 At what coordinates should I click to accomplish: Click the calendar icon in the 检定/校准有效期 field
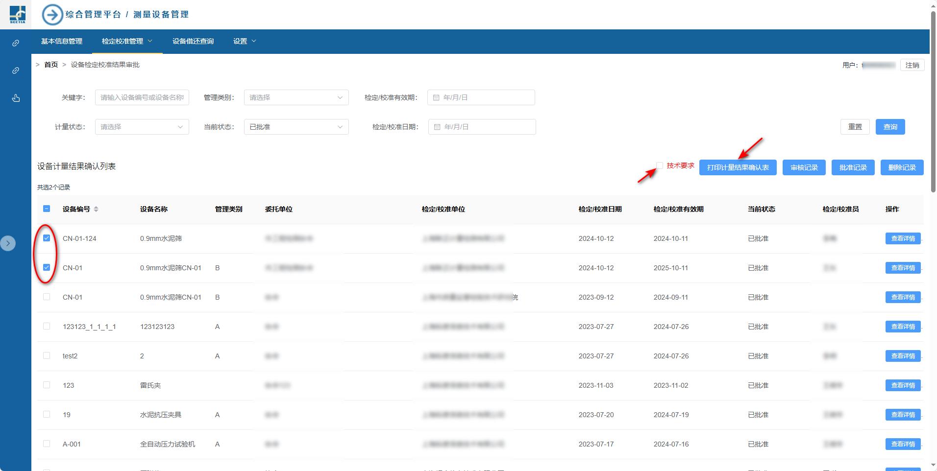[x=436, y=97]
